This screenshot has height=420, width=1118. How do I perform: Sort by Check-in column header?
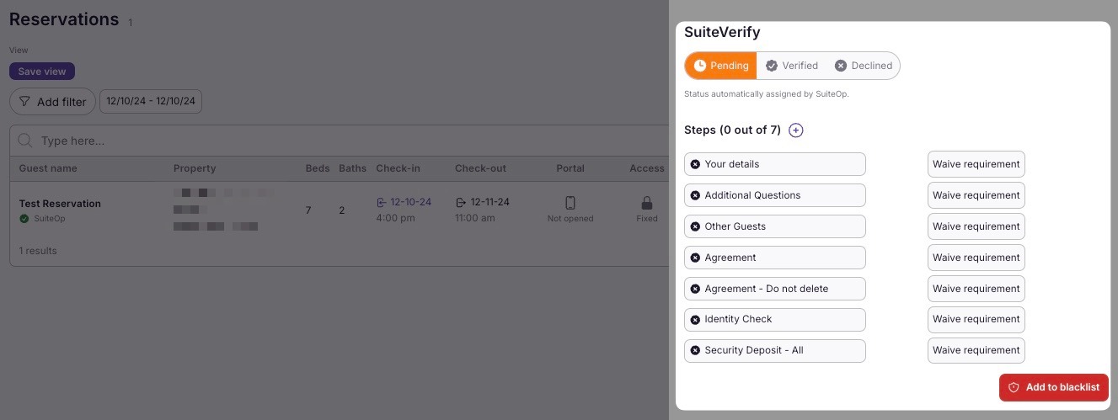tap(398, 168)
